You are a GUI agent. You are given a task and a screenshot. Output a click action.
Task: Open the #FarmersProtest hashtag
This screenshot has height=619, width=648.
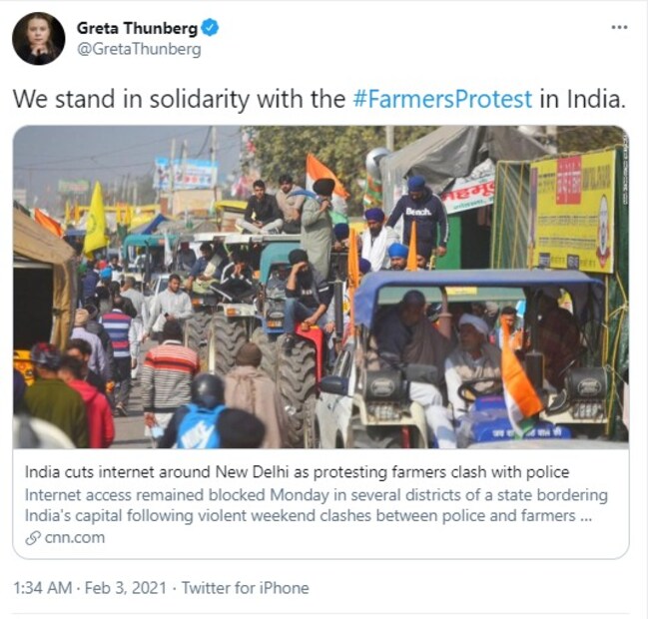point(442,100)
